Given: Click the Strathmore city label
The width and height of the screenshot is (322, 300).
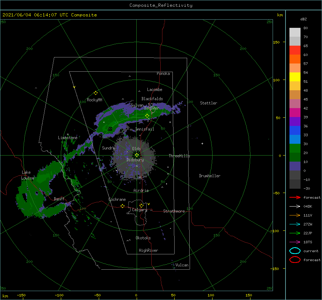Looking at the screenshot, I should [174, 211].
